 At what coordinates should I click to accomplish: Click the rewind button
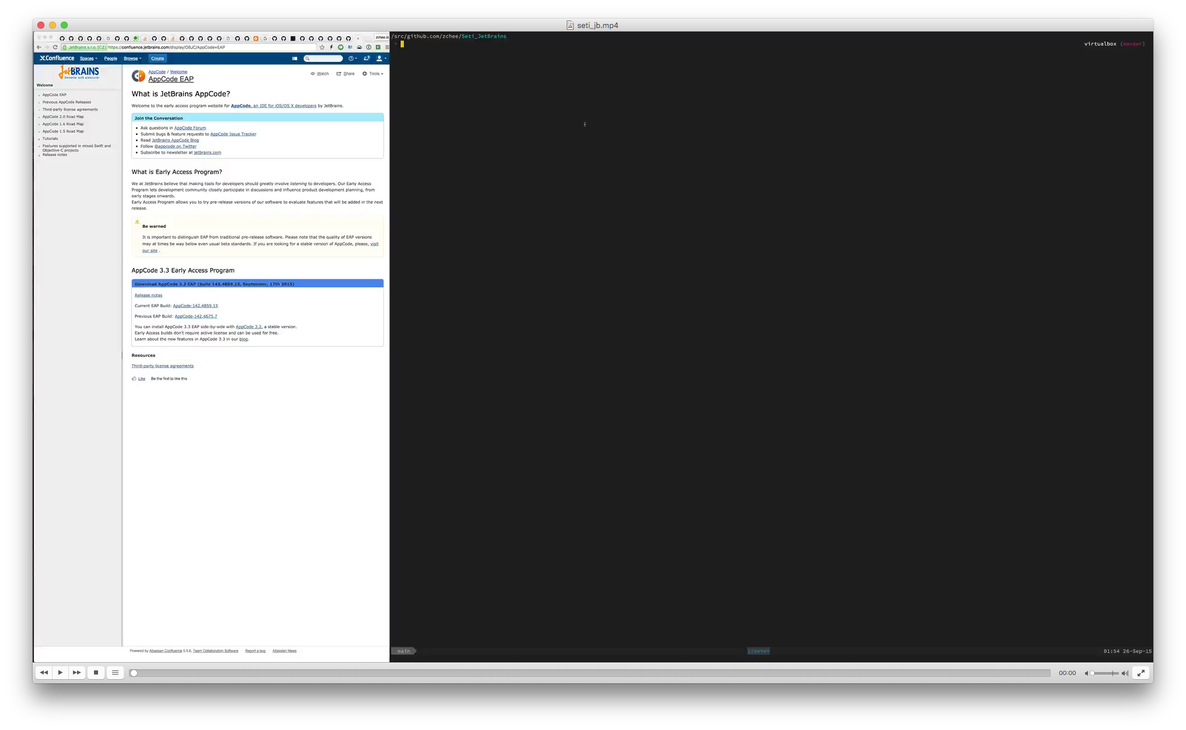click(44, 673)
